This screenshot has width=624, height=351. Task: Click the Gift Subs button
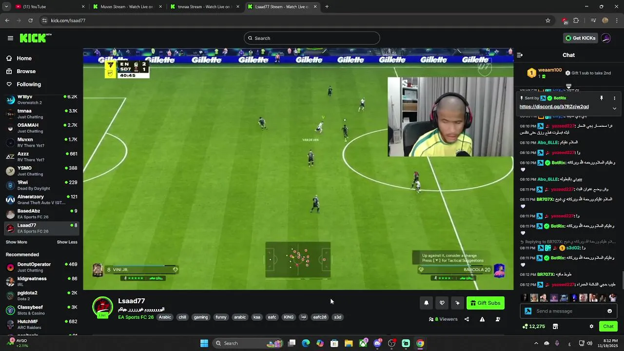[x=486, y=303]
